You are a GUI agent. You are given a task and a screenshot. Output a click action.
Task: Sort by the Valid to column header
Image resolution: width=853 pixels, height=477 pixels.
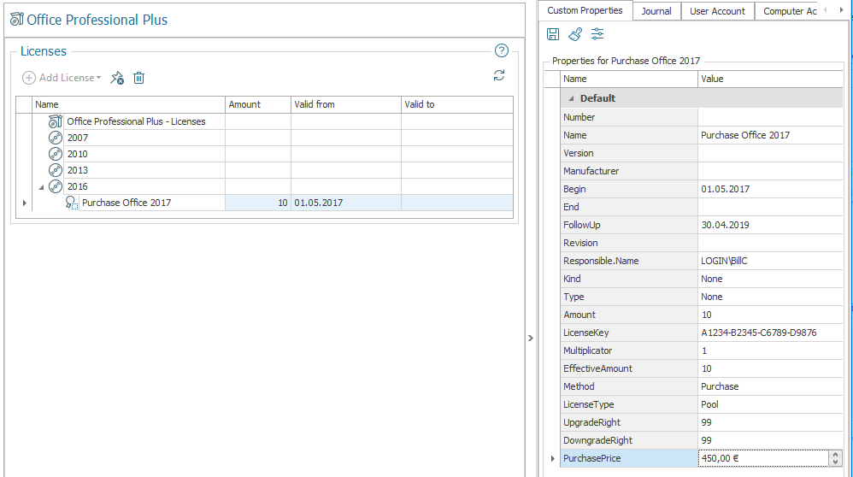(x=457, y=104)
